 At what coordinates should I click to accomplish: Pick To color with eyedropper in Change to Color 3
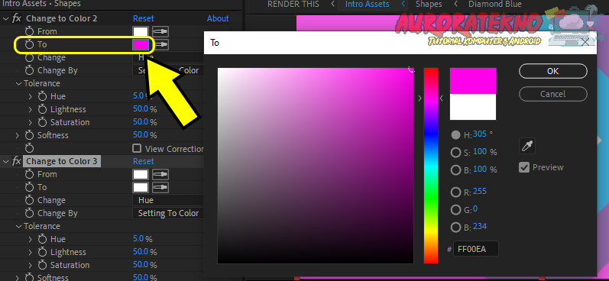pyautogui.click(x=160, y=187)
